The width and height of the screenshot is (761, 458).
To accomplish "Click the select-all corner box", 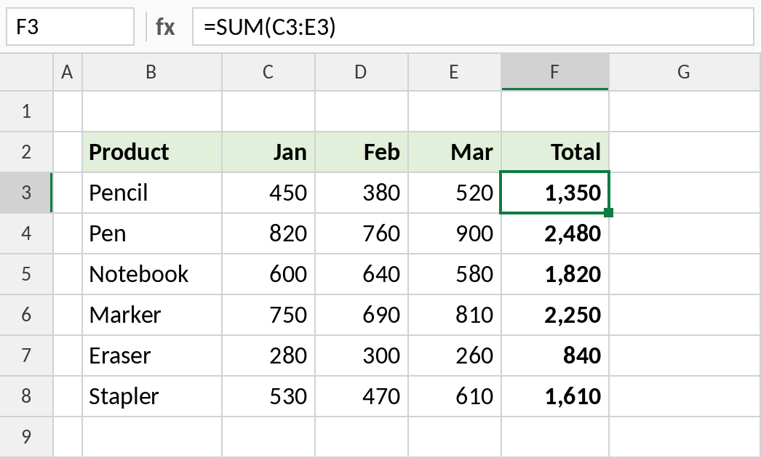I will point(26,72).
